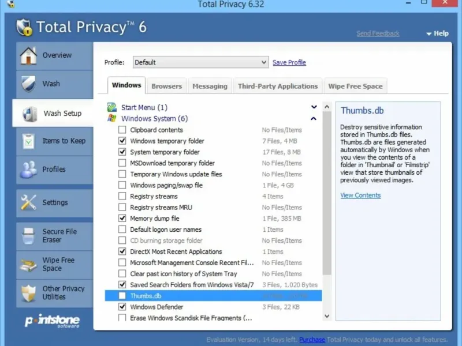Image resolution: width=462 pixels, height=346 pixels.
Task: Click the Wipe Free Space icon
Action: tap(28, 264)
